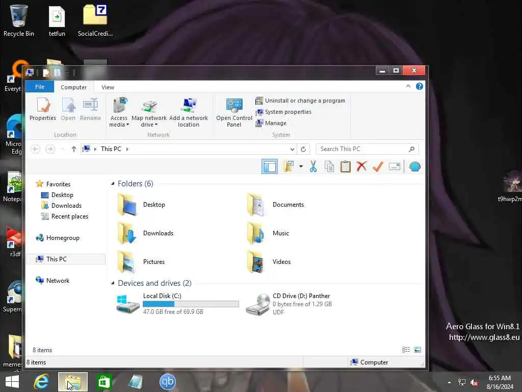Click the orange checkmark Properties icon
The width and height of the screenshot is (522, 392).
tap(378, 166)
